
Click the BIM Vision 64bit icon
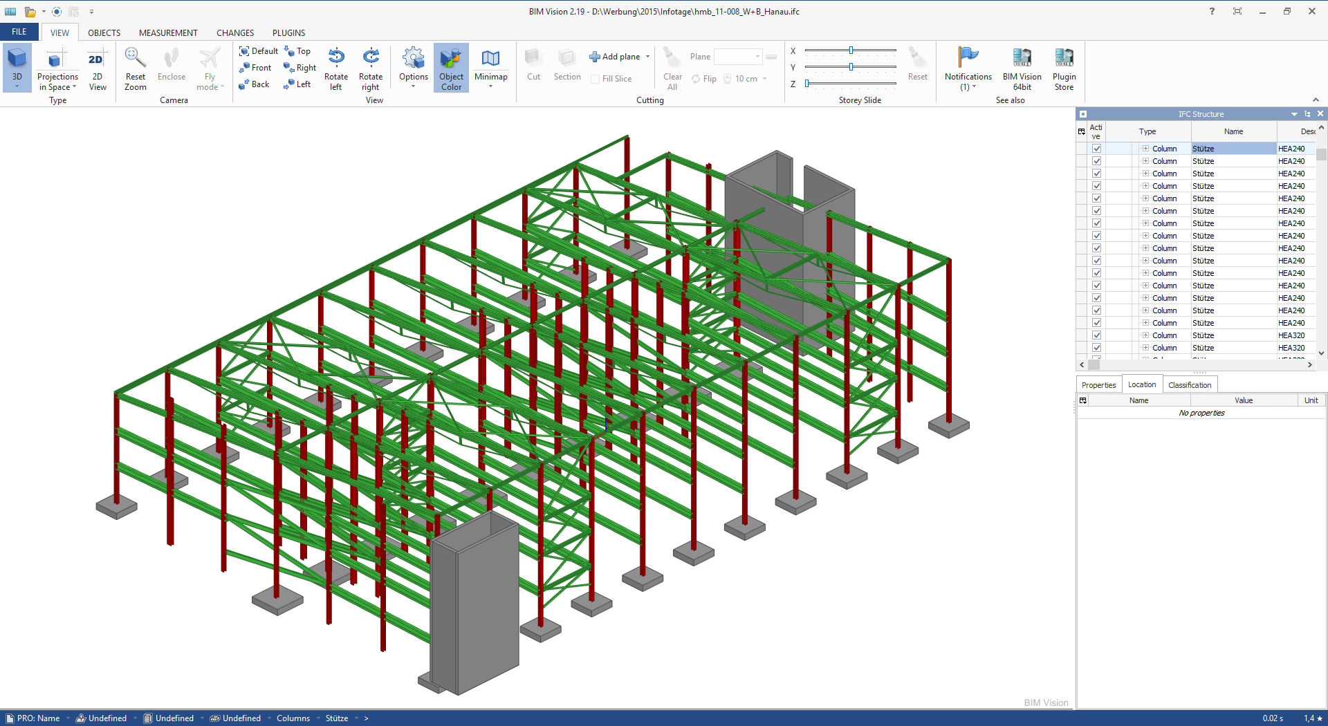click(x=1022, y=67)
